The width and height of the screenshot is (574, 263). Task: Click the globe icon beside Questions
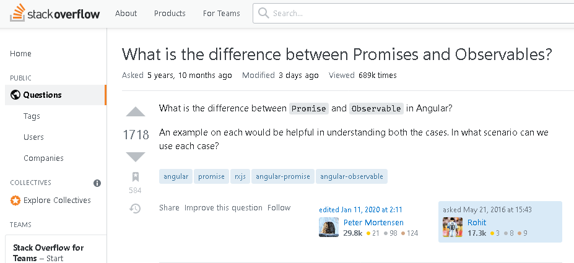coord(15,95)
